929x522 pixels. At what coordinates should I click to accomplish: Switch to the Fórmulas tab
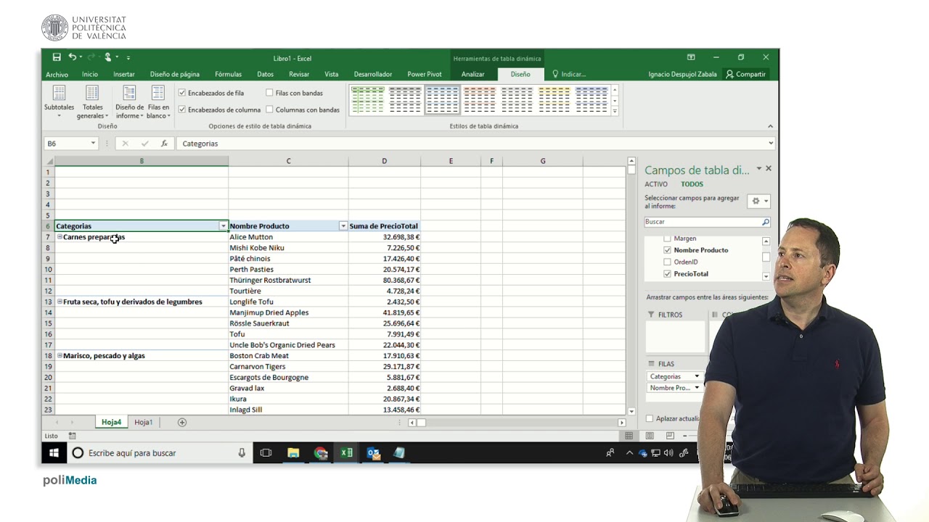[x=228, y=74]
